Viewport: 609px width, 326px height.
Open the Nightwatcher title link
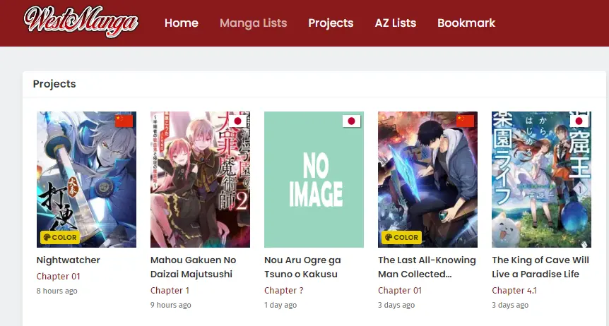(x=69, y=260)
